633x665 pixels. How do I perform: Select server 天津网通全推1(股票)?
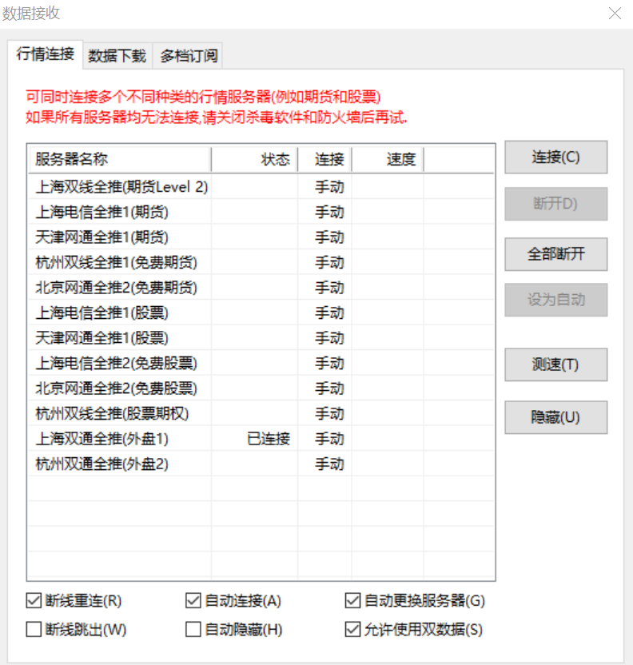[261, 338]
